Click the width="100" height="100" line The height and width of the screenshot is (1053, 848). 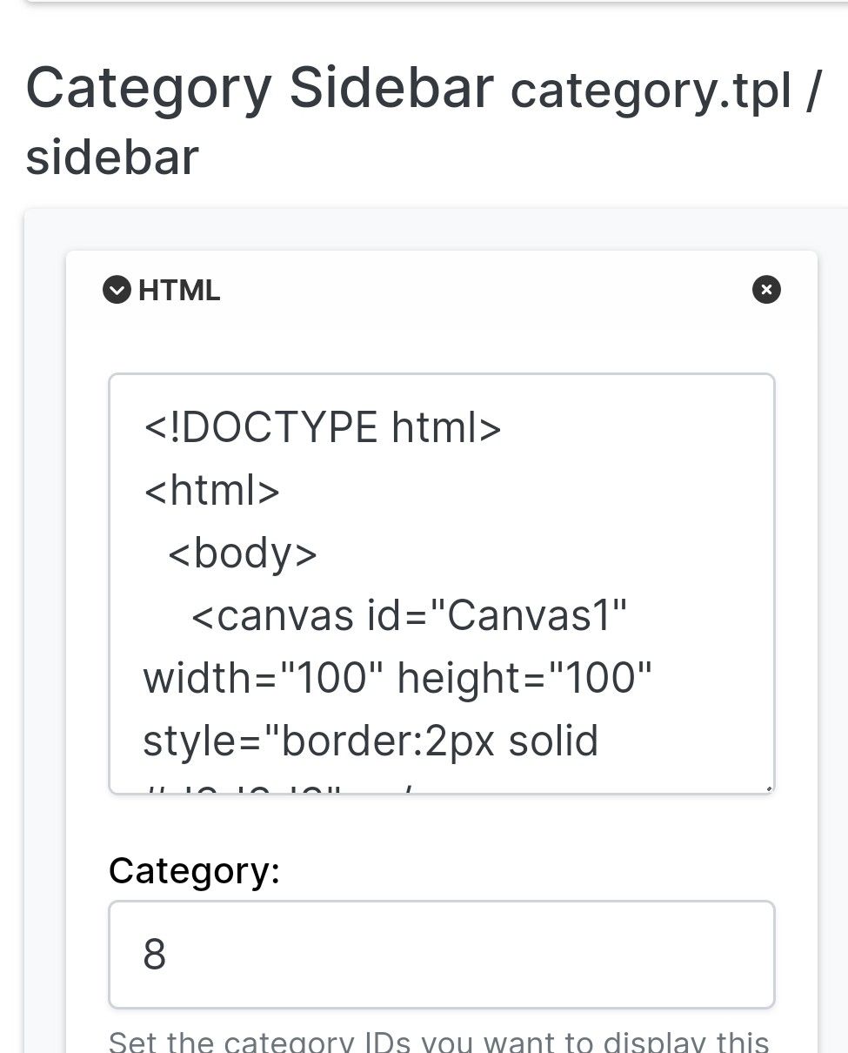397,678
